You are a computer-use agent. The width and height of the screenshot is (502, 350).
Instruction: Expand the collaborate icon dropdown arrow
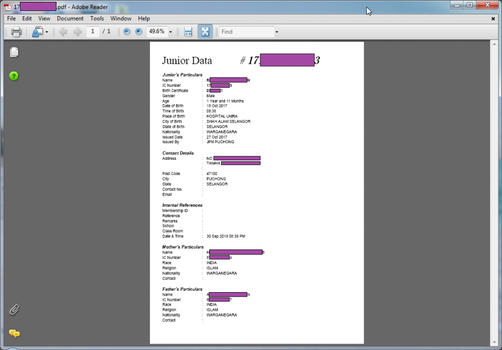coord(47,32)
